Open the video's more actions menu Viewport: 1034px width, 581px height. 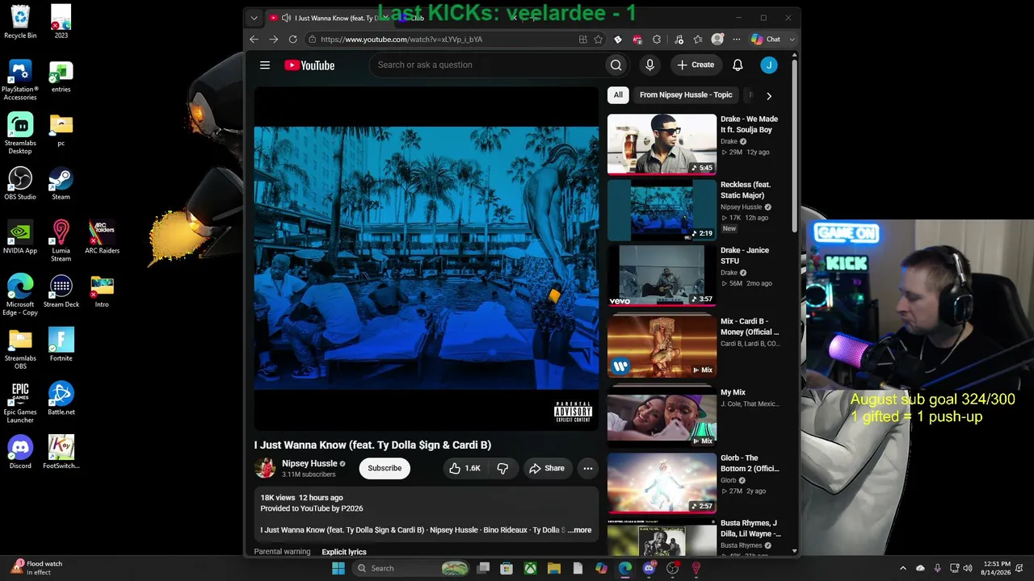(588, 468)
